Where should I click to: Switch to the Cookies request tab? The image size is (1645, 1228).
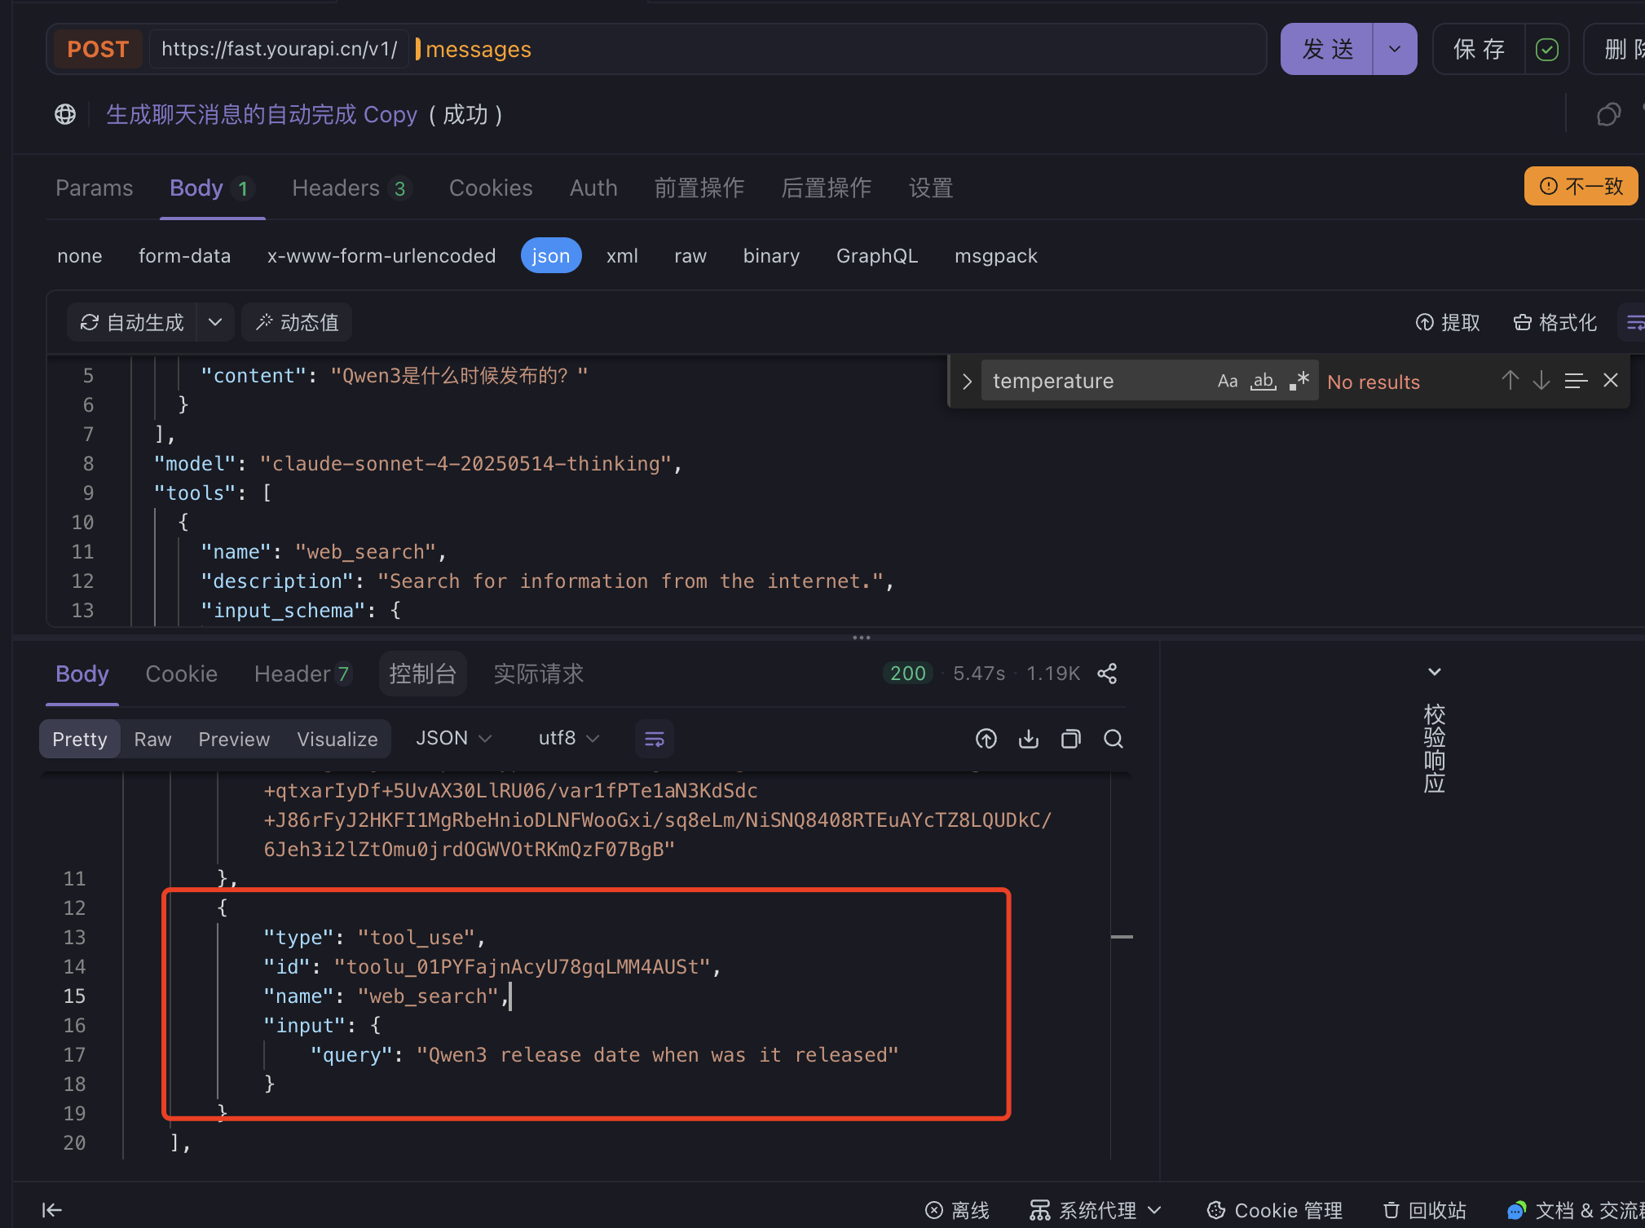(491, 188)
